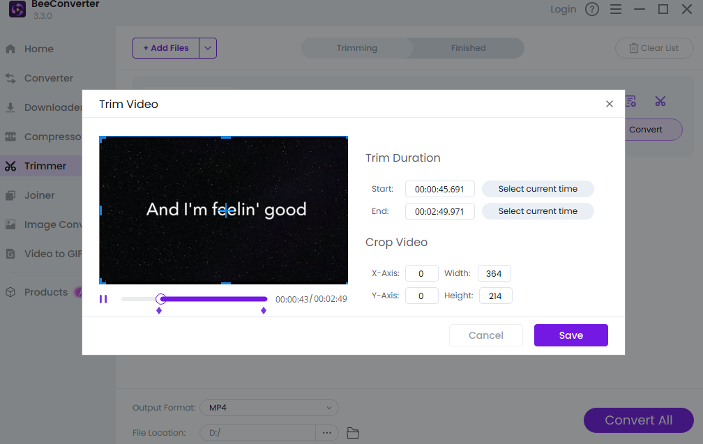Image resolution: width=703 pixels, height=444 pixels.
Task: Switch to the Finished tab
Action: (468, 48)
